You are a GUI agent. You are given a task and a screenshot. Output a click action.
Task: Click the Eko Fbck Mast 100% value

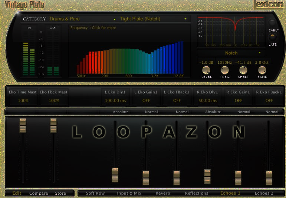point(54,100)
